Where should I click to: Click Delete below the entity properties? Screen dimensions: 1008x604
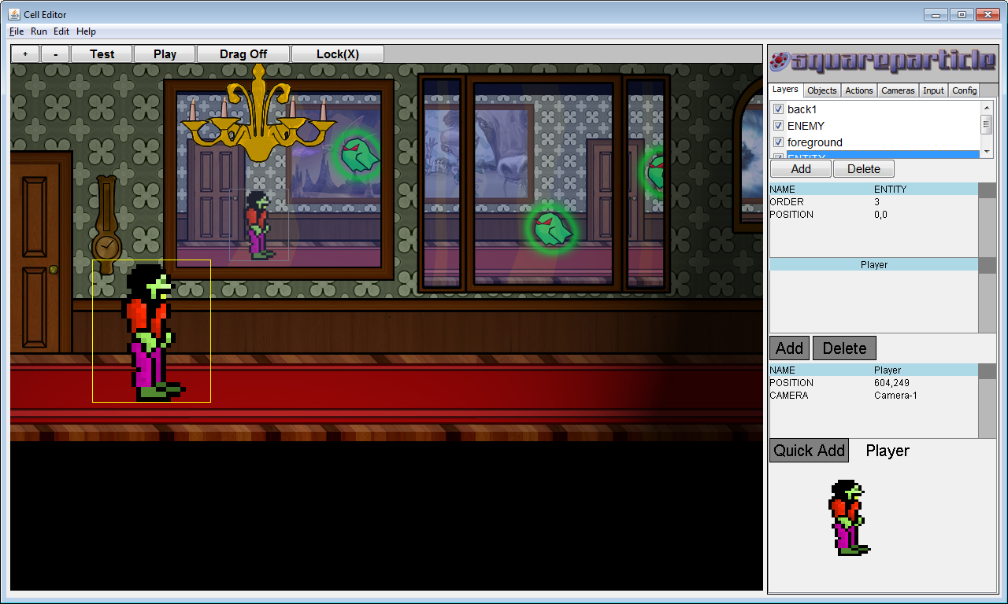(x=843, y=348)
